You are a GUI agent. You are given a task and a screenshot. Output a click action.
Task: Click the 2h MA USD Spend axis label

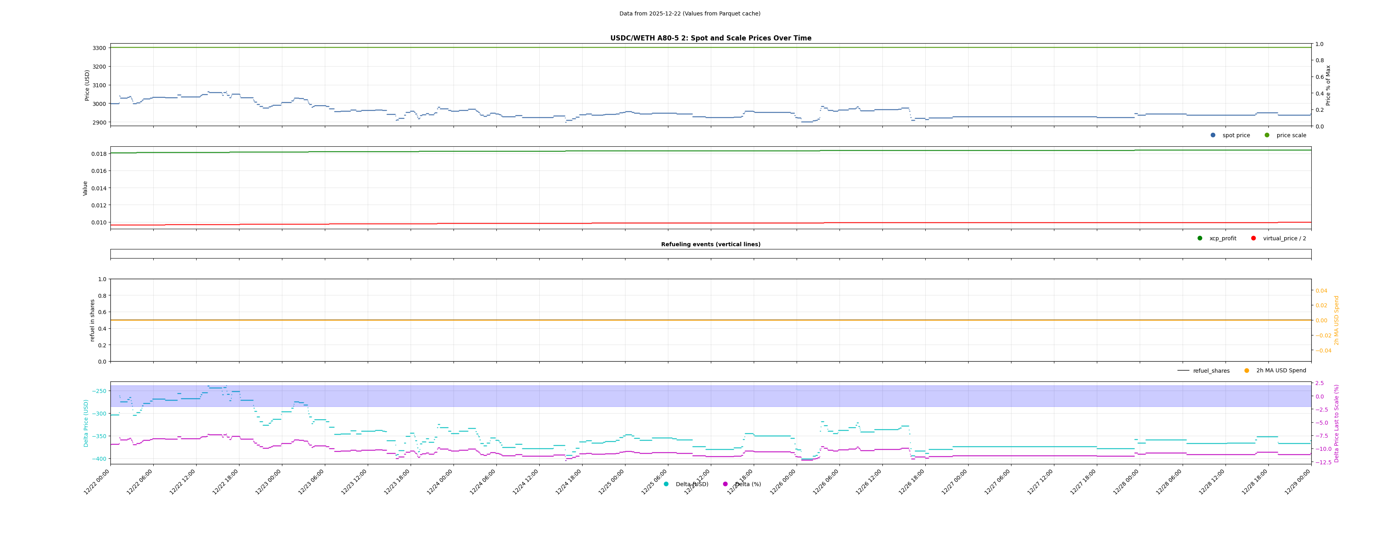pyautogui.click(x=1336, y=320)
